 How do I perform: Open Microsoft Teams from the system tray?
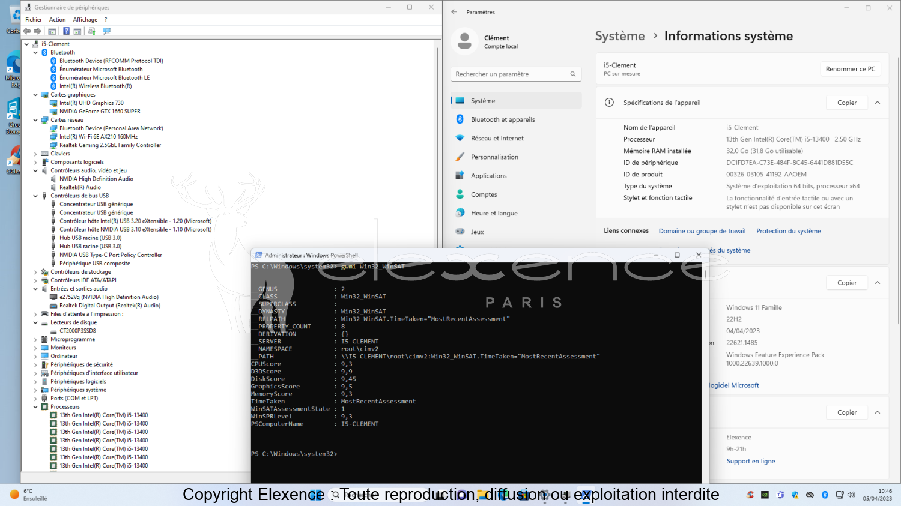coord(780,495)
